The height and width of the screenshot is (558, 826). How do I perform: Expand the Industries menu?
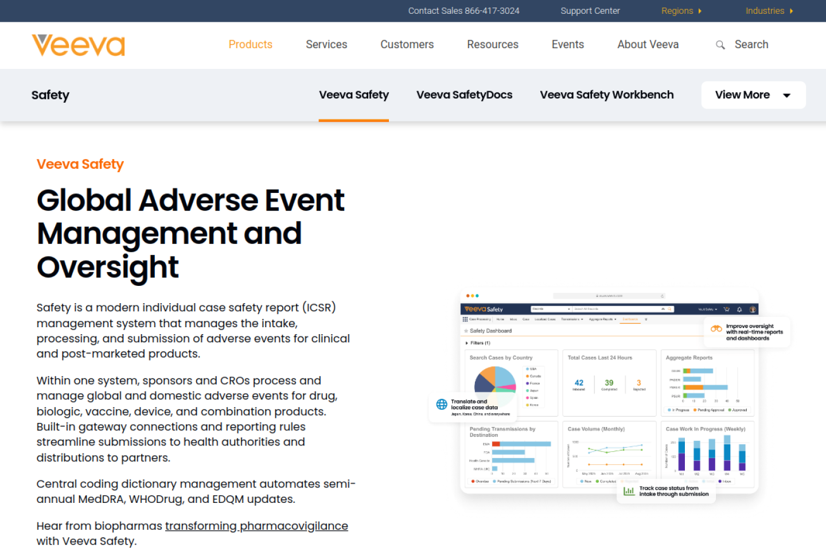(x=769, y=11)
